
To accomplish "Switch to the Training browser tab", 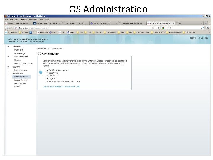I will point(75,23).
